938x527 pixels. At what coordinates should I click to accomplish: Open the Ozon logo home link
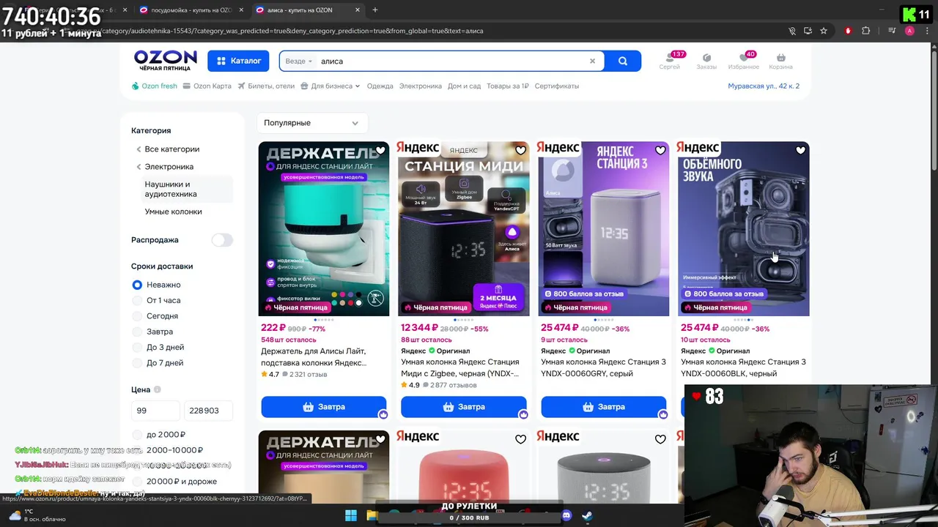(x=165, y=60)
